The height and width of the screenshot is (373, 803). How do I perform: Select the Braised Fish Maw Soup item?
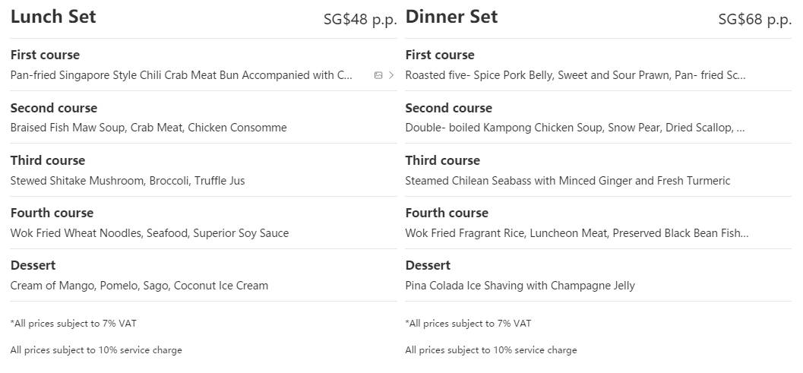[x=148, y=128]
